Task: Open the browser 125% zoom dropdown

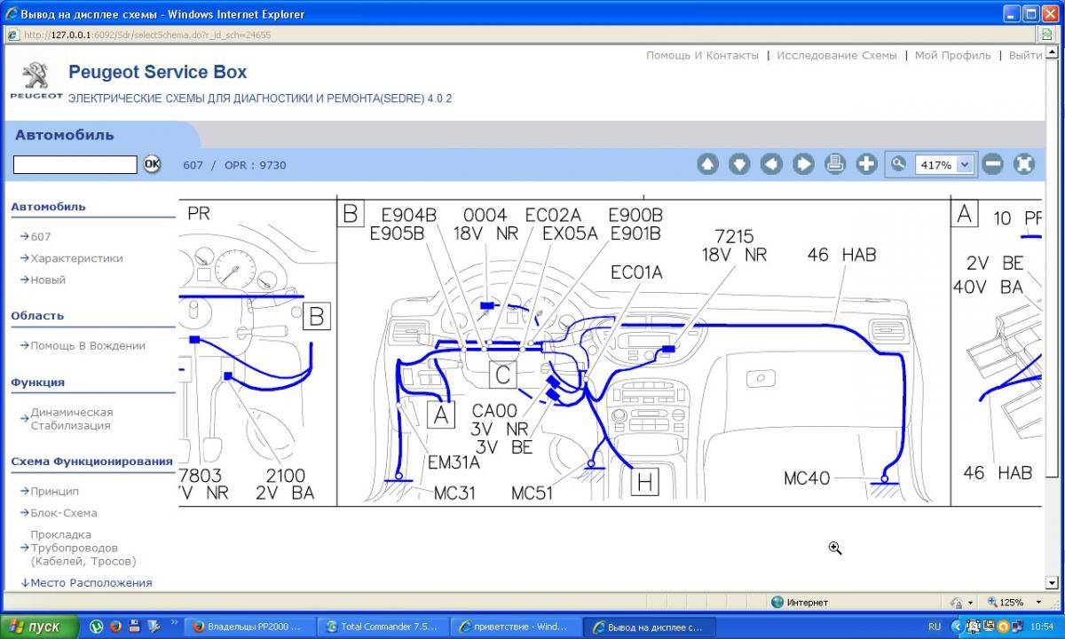Action: pos(1010,602)
